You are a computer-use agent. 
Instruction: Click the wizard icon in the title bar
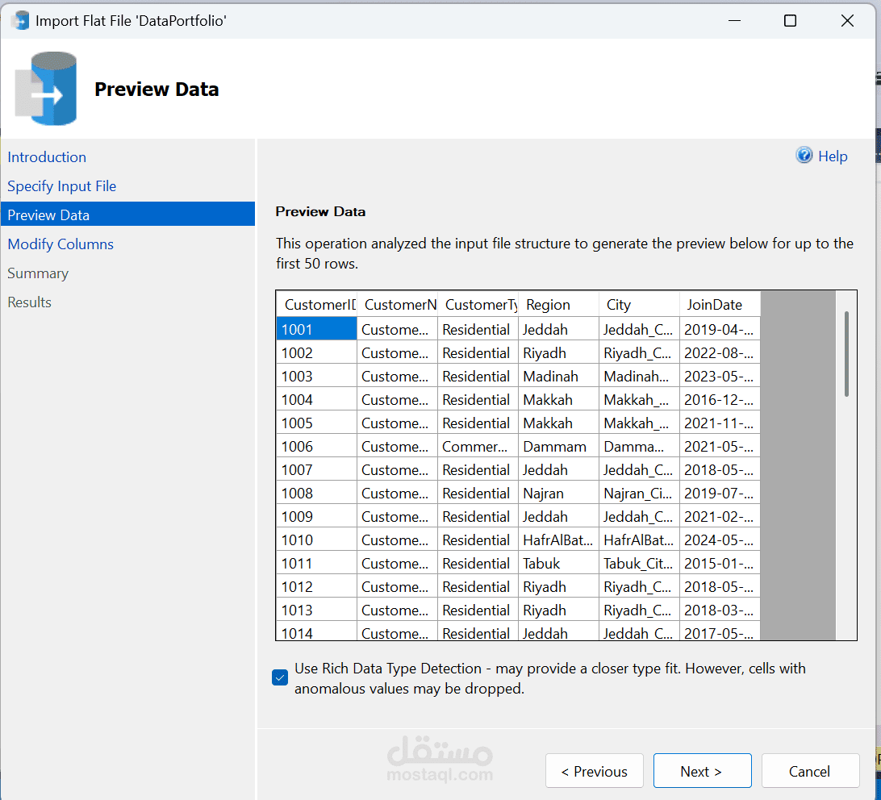[x=19, y=21]
